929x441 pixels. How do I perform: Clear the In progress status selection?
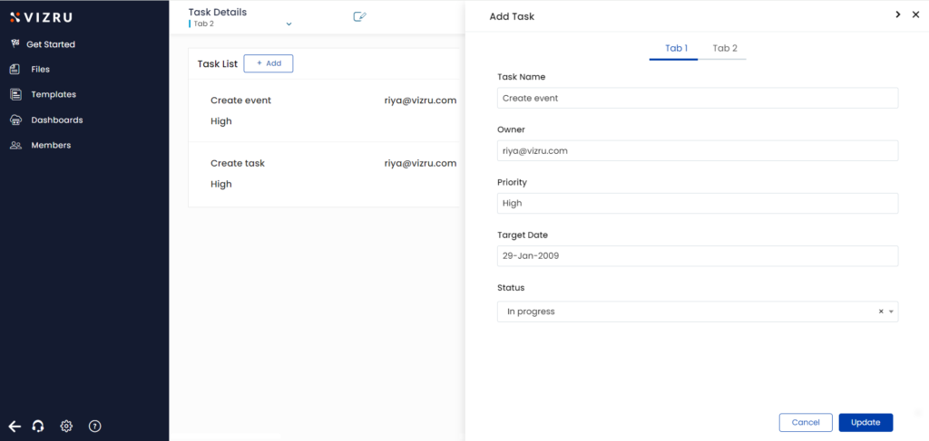[880, 312]
